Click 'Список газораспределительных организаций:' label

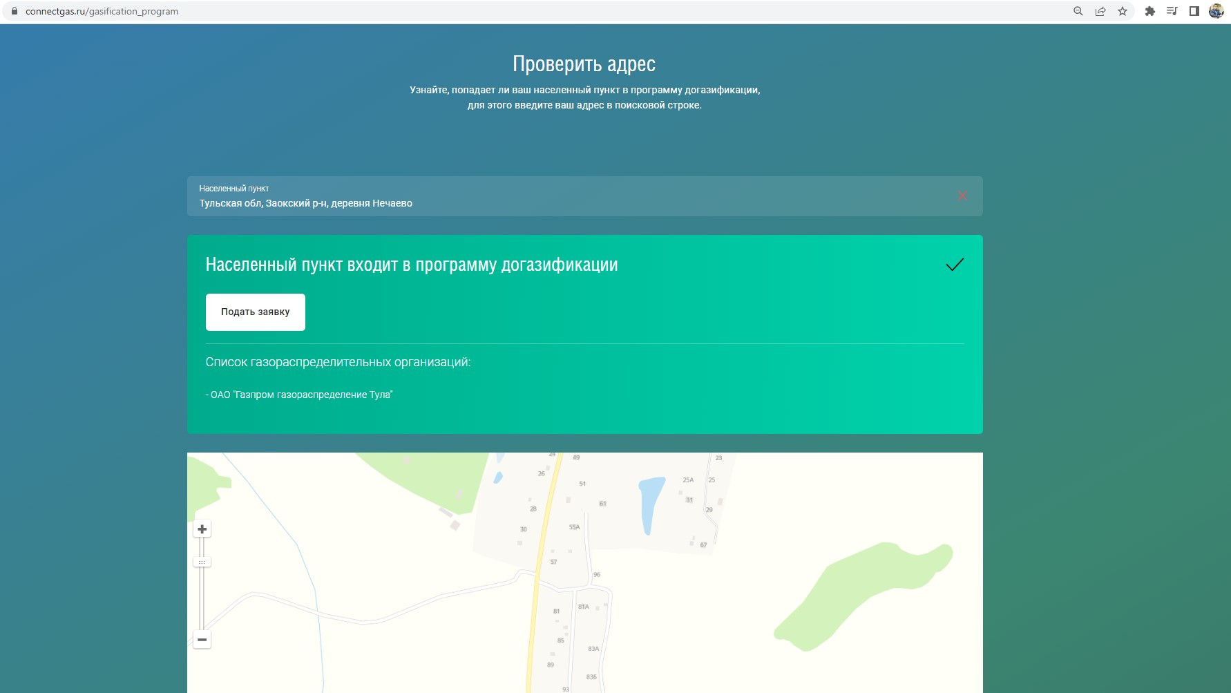338,362
